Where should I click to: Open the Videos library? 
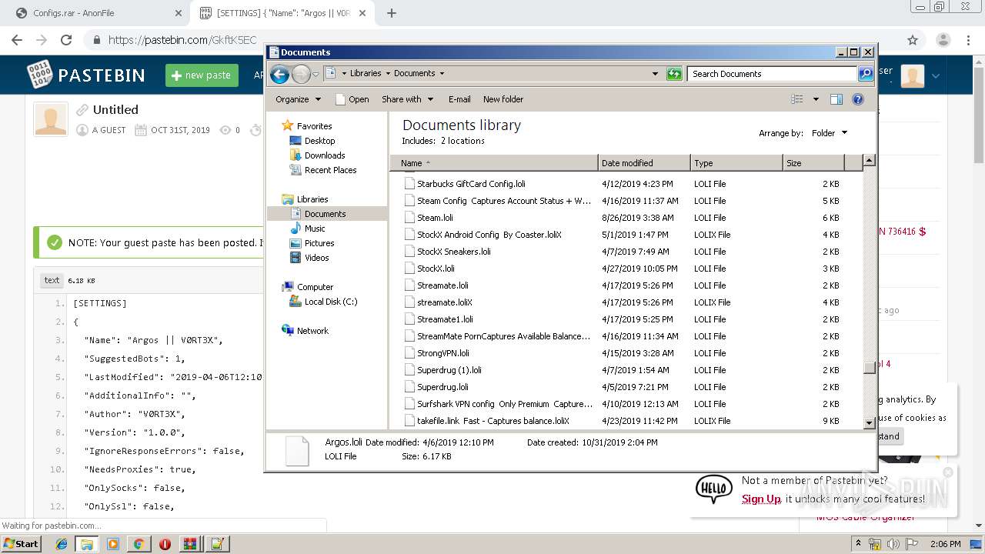click(x=316, y=258)
